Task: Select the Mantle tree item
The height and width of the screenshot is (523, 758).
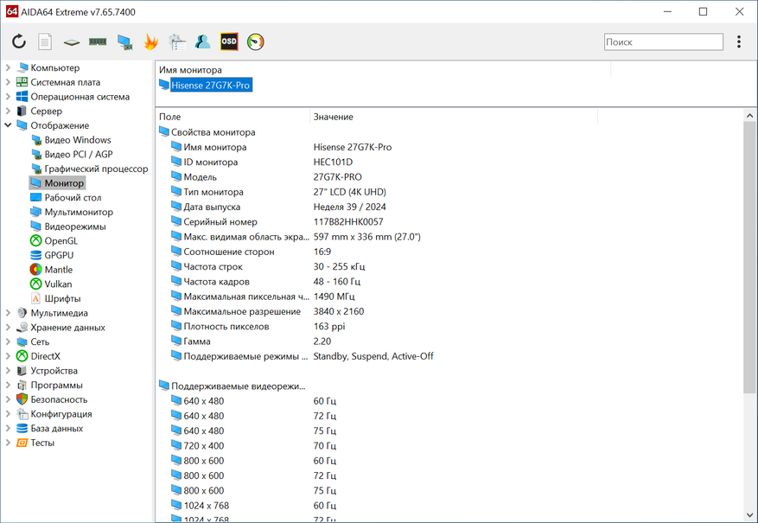Action: [x=51, y=270]
